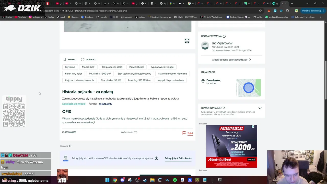Click the Rok produkcji: 2004 tag
Viewport: 327px width, 184px height.
112,67
